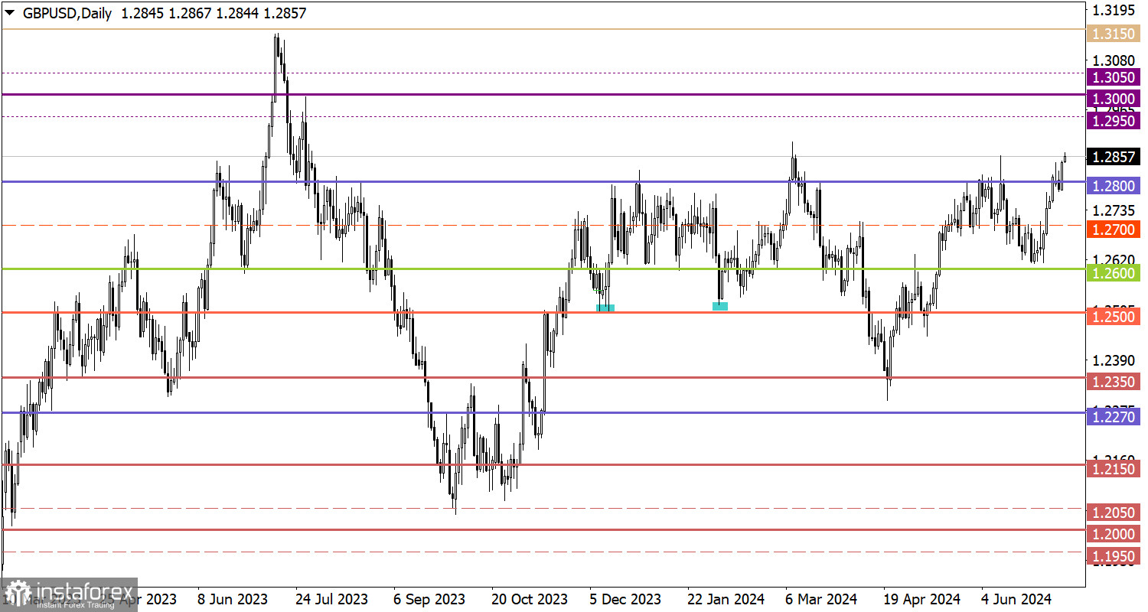Screen dimensions: 1148x612
Task: Click the 1.3195 axis value
Action: tap(1113, 11)
